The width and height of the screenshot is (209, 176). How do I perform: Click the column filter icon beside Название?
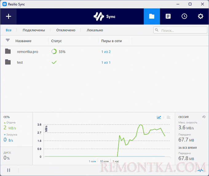tap(8, 40)
